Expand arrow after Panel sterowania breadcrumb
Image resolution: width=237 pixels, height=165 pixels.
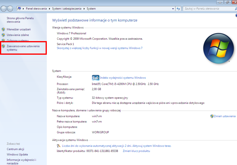coord(49,9)
